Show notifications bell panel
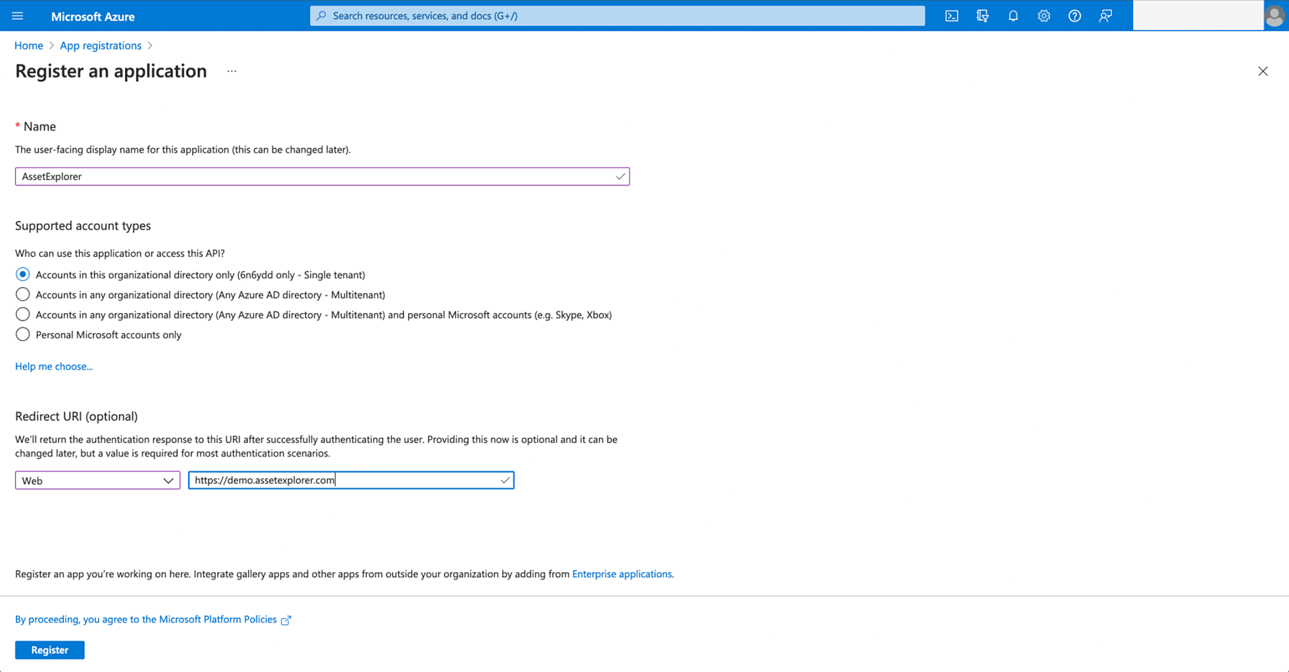Viewport: 1289px width, 672px height. [x=1013, y=16]
